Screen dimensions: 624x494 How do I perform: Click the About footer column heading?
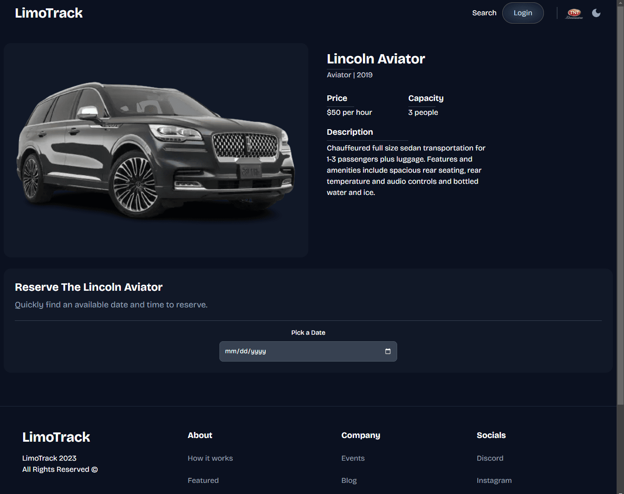(x=200, y=435)
